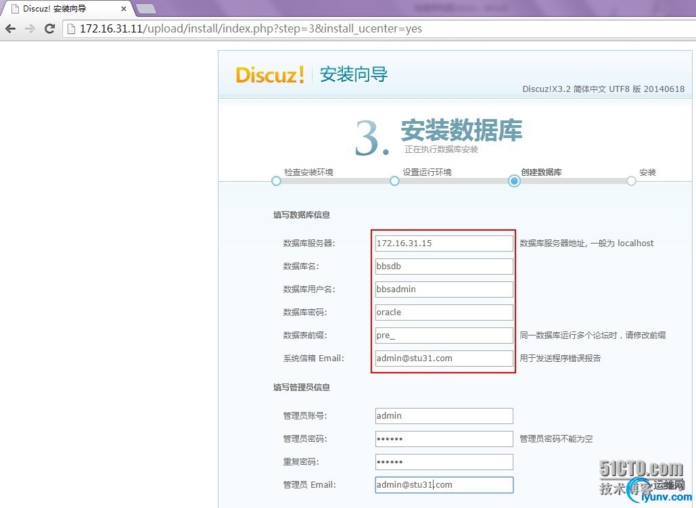The width and height of the screenshot is (696, 508).
Task: Click the 重复密码 label
Action: (x=301, y=462)
